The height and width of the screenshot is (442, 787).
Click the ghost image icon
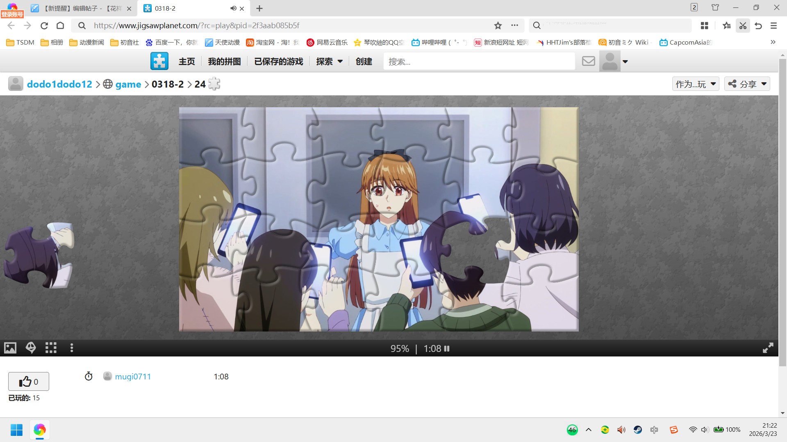click(x=31, y=348)
